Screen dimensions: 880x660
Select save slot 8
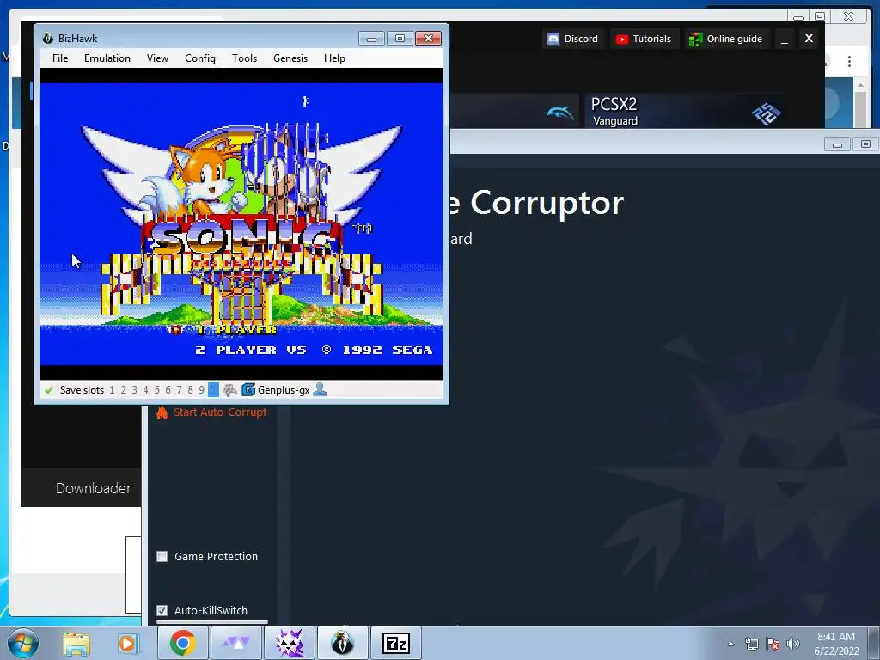[190, 390]
